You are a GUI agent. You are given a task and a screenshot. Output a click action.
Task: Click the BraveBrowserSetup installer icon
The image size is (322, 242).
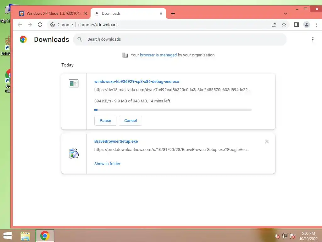pyautogui.click(x=74, y=153)
